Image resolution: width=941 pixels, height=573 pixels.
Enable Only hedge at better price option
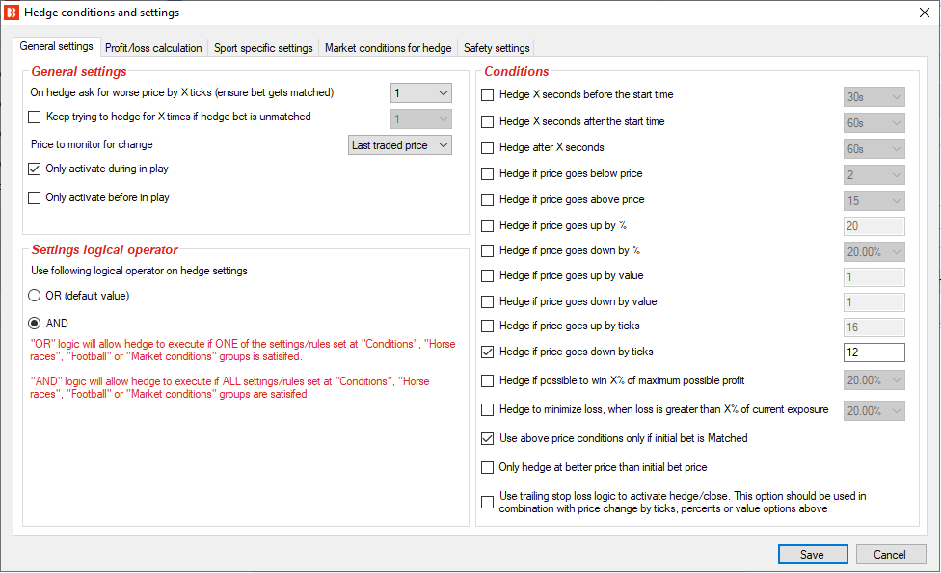487,467
